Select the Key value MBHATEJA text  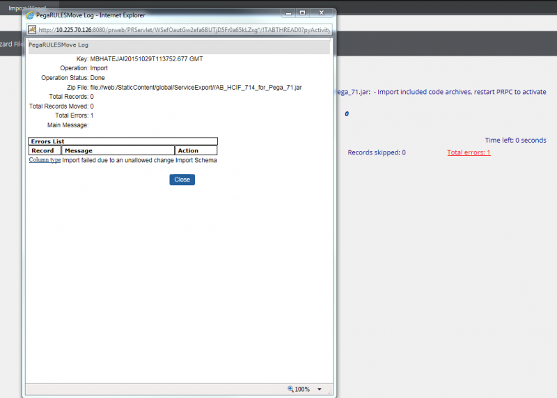pos(146,59)
